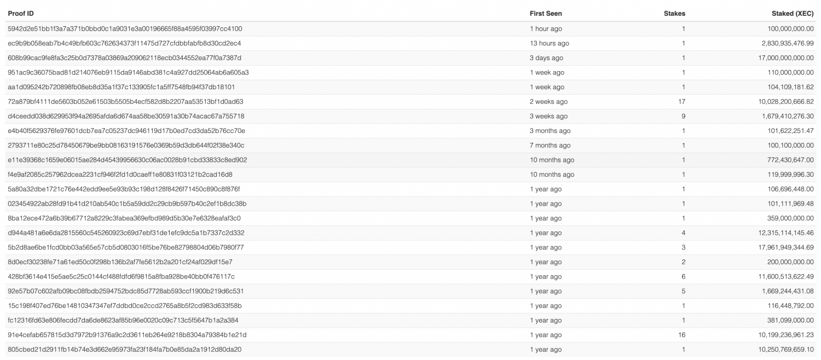This screenshot has height=360, width=821.
Task: Open proof ID starting with d4ceedd0
Action: coord(126,116)
